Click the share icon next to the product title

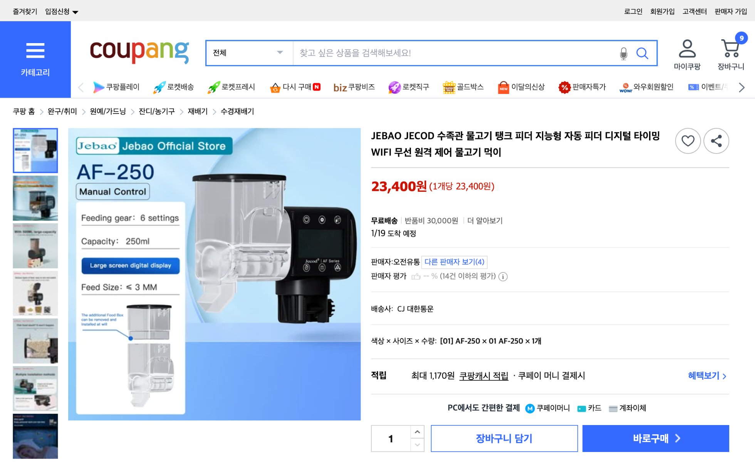(x=716, y=141)
